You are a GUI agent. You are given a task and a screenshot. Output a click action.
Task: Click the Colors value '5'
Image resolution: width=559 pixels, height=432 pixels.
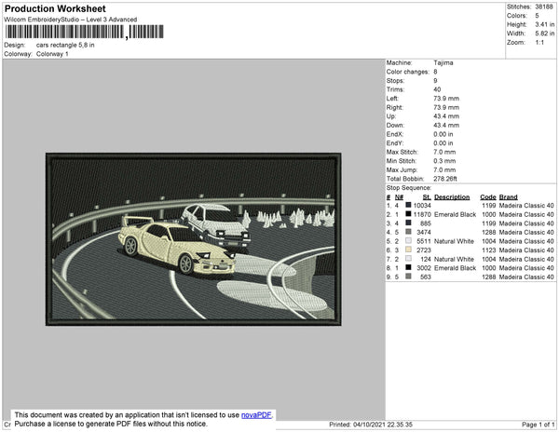[537, 16]
